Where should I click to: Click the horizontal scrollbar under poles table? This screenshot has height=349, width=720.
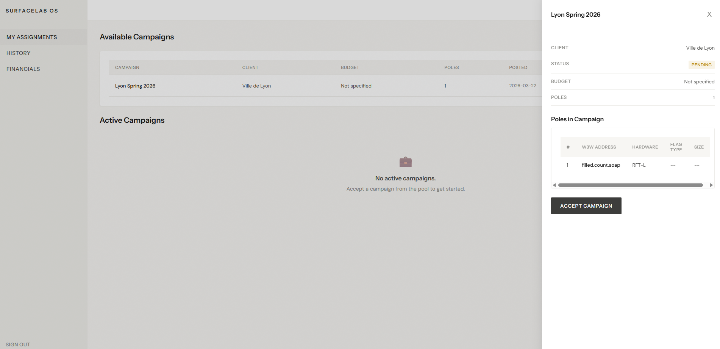(x=630, y=185)
